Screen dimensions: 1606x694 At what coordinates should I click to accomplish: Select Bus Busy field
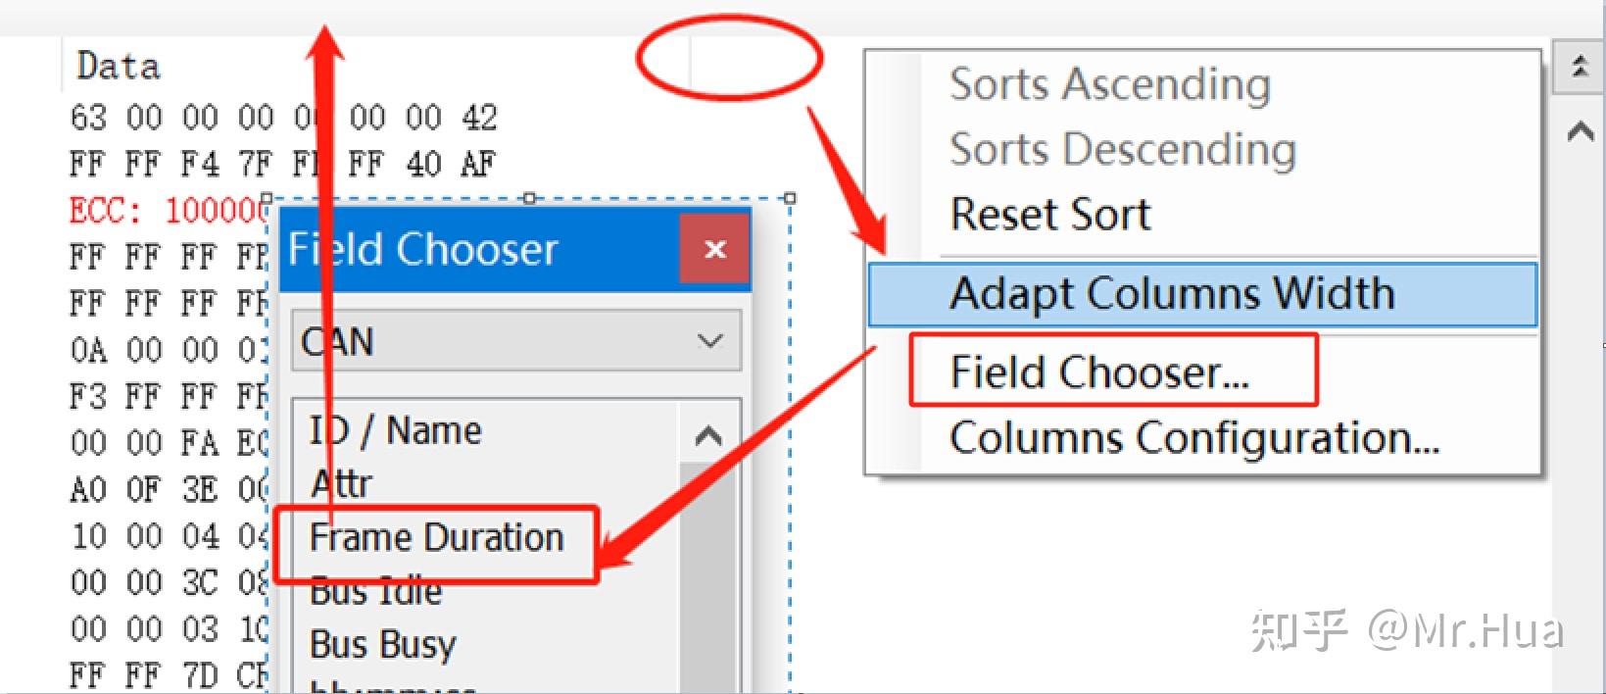coord(383,645)
